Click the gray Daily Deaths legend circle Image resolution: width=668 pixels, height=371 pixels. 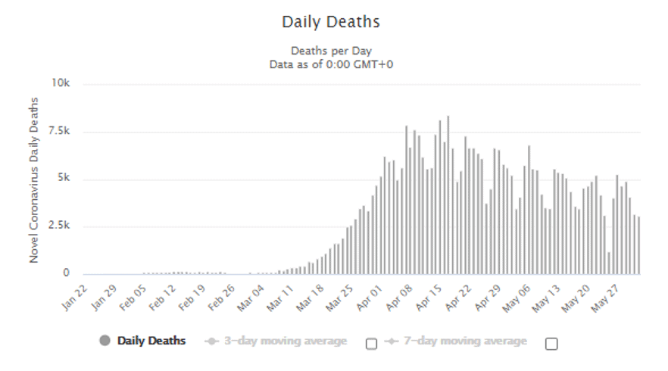105,341
